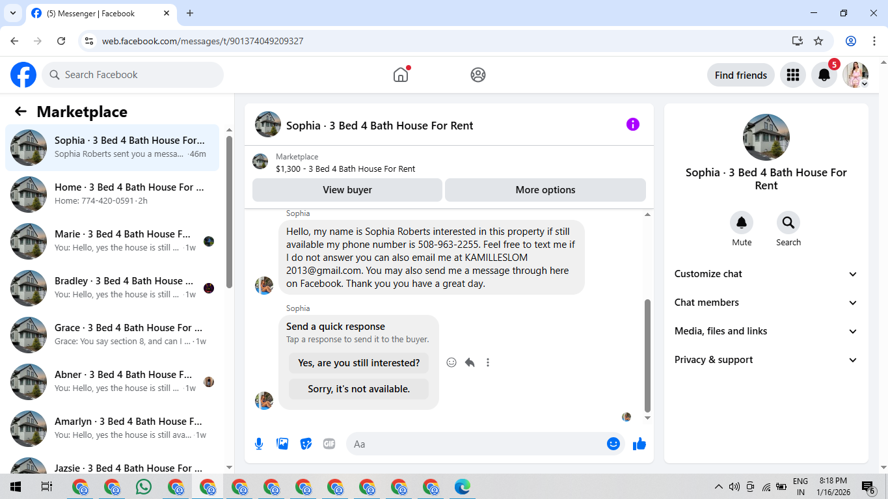Reload the browser page
This screenshot has width=888, height=499.
click(61, 41)
